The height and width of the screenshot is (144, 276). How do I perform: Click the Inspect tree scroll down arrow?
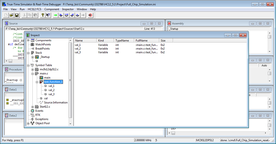71,124
